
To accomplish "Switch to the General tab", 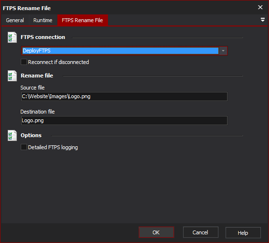I will (15, 20).
